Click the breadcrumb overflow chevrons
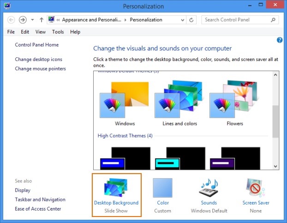Viewport: 287px width, 223px height. coord(58,20)
